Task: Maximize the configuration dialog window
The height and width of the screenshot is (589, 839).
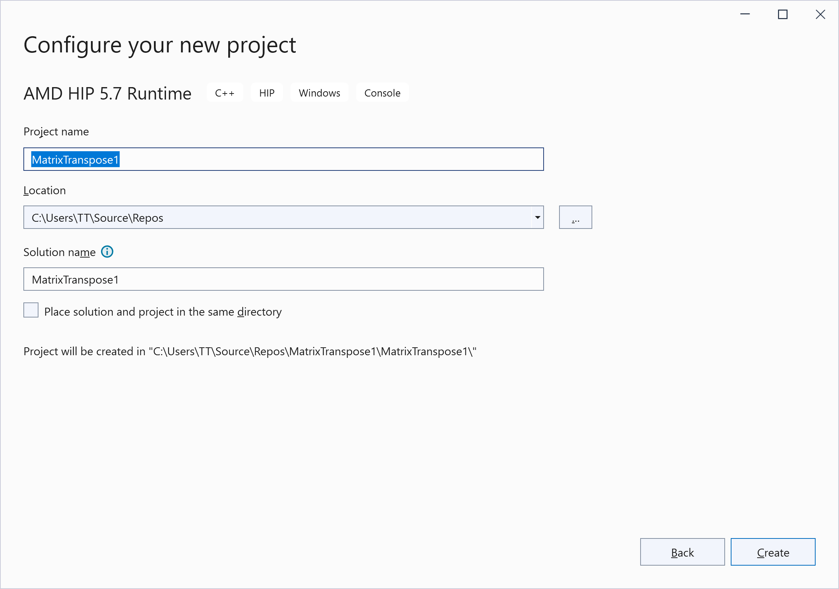Action: click(783, 14)
